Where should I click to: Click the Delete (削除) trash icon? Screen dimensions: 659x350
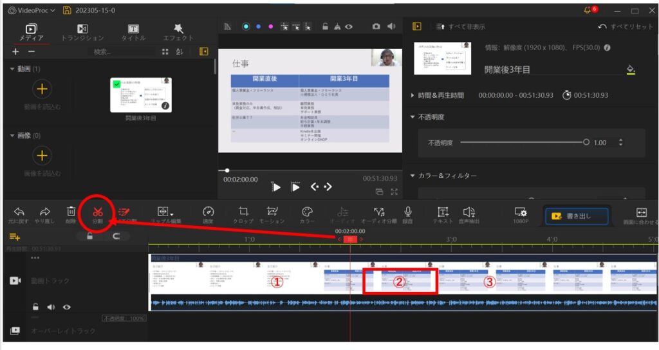point(71,211)
